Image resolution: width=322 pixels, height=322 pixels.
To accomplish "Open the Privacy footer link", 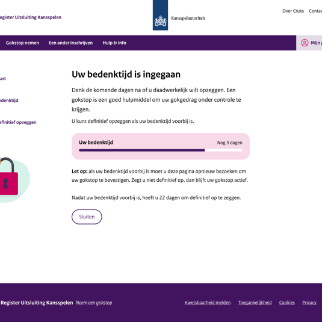I will tap(309, 303).
